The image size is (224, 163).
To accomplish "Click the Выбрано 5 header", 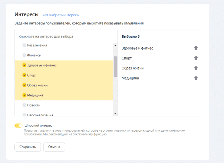I will [x=131, y=36].
